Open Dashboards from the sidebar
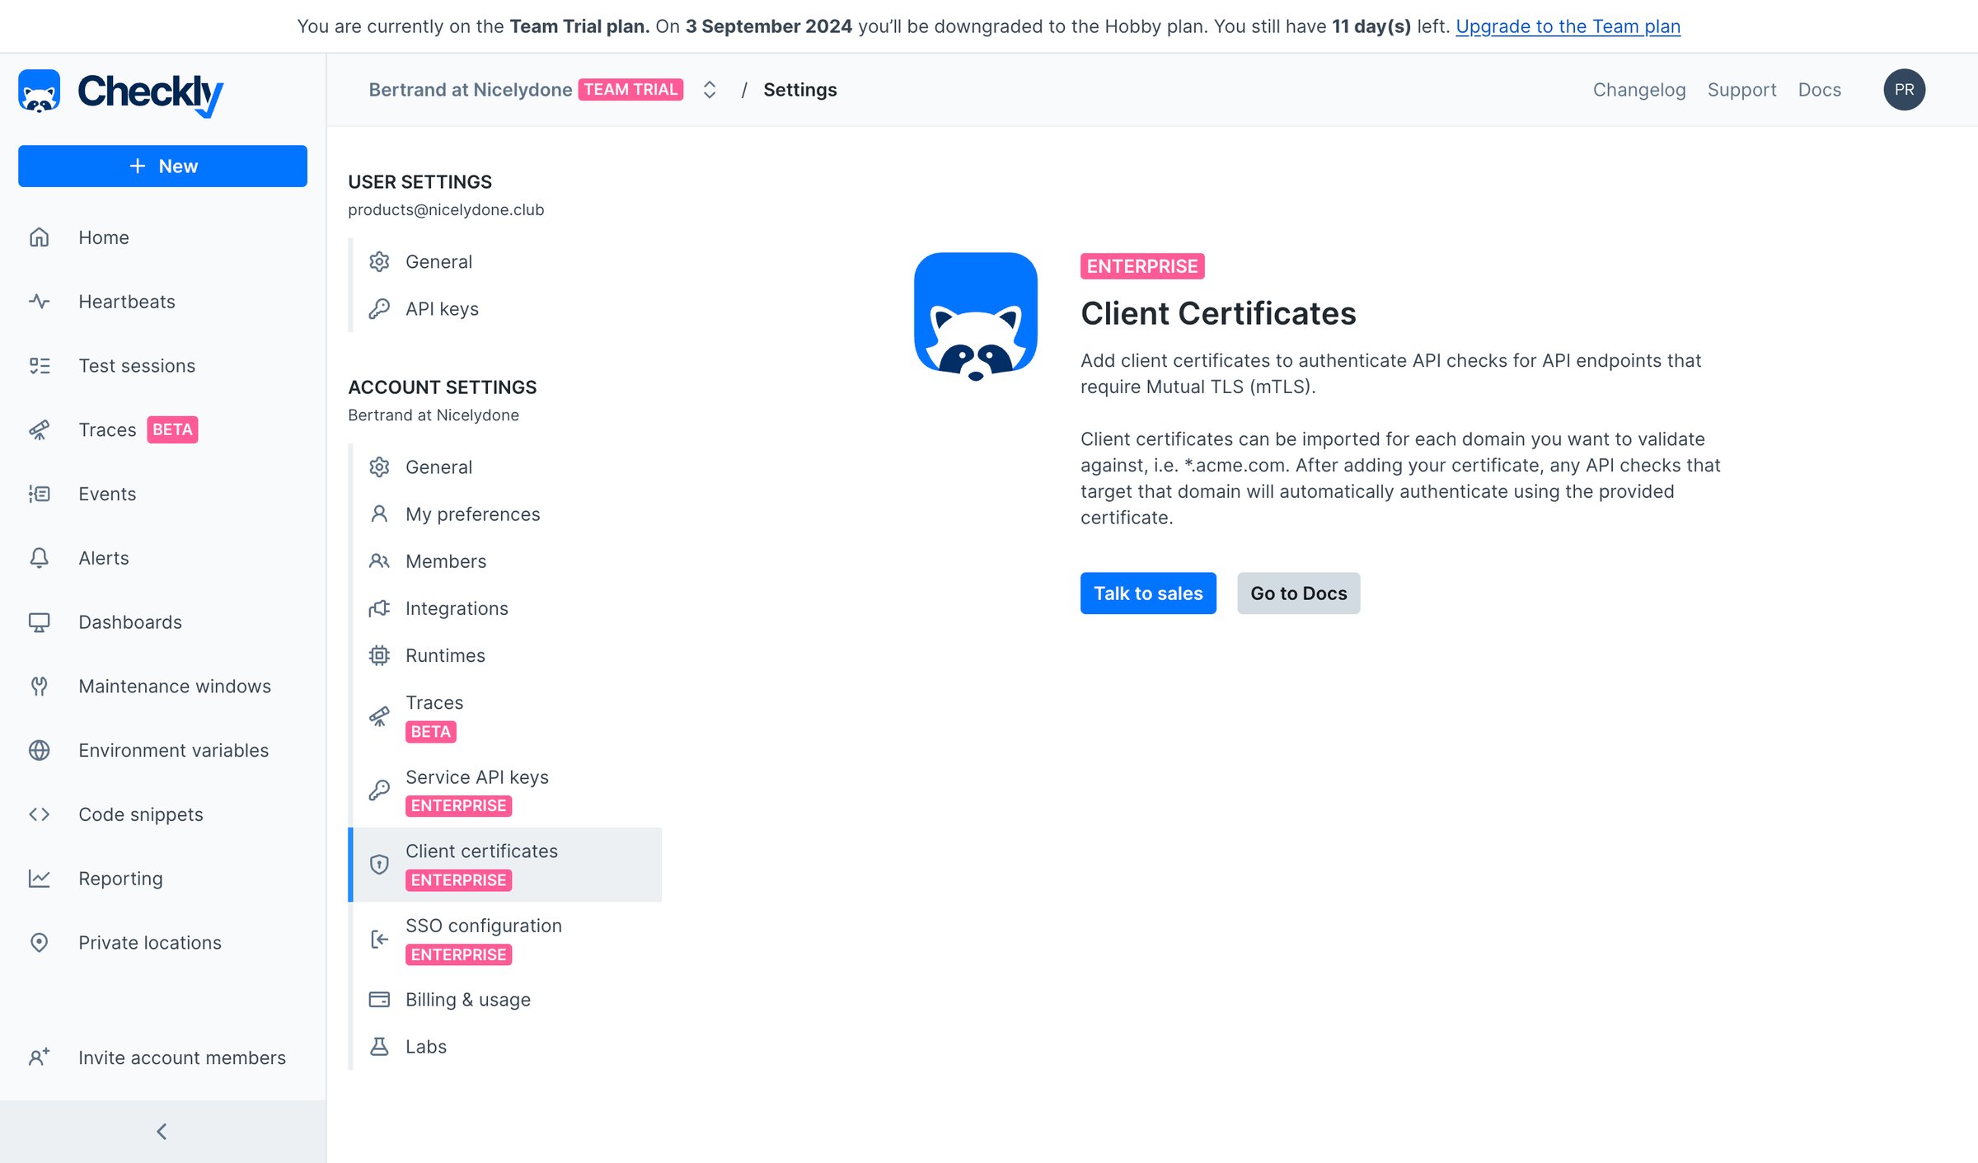 pyautogui.click(x=130, y=622)
